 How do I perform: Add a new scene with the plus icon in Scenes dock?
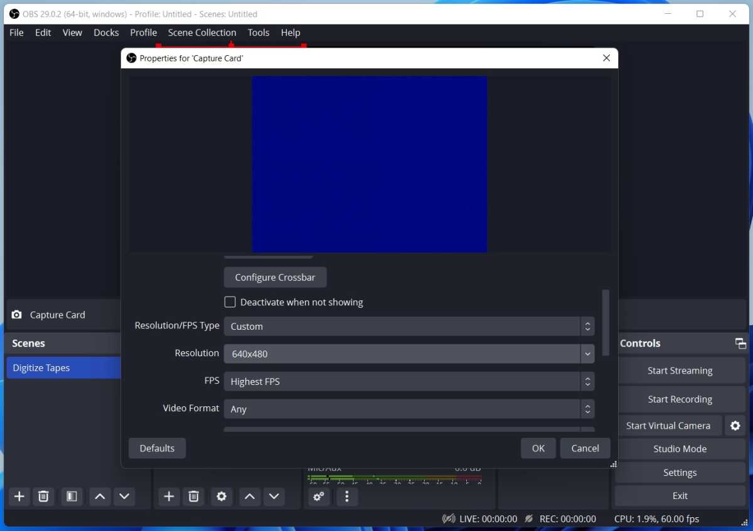19,497
